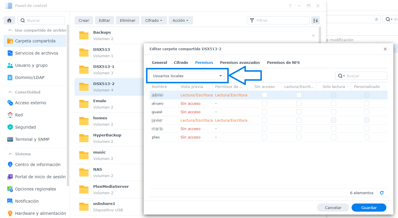Screen dimensions: 398x218
Task: Check Sin acceso for plex user
Action: pyautogui.click(x=264, y=137)
